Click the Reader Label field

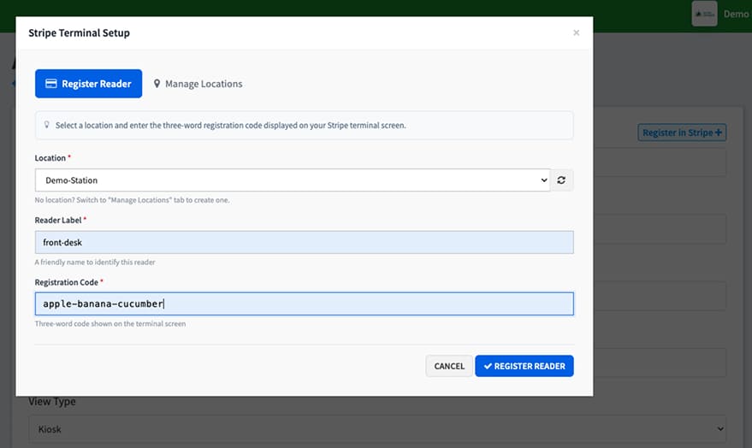tap(304, 243)
